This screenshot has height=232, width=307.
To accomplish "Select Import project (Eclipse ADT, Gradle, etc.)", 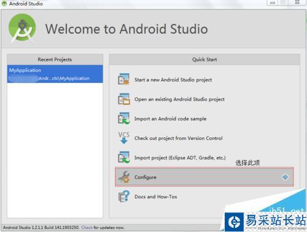I will pos(180,158).
